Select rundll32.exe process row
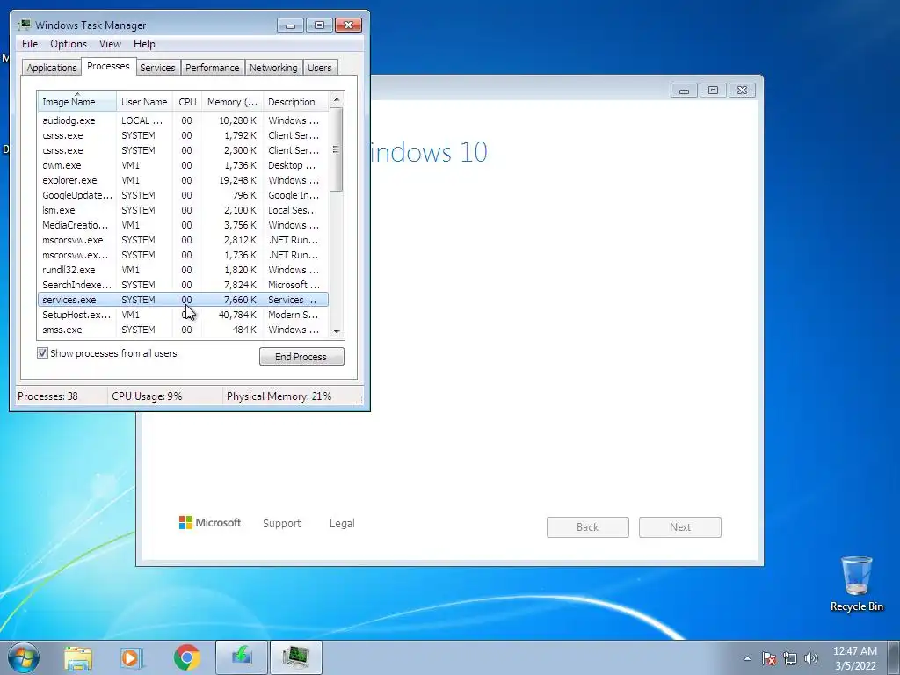The image size is (900, 675). pyautogui.click(x=183, y=270)
